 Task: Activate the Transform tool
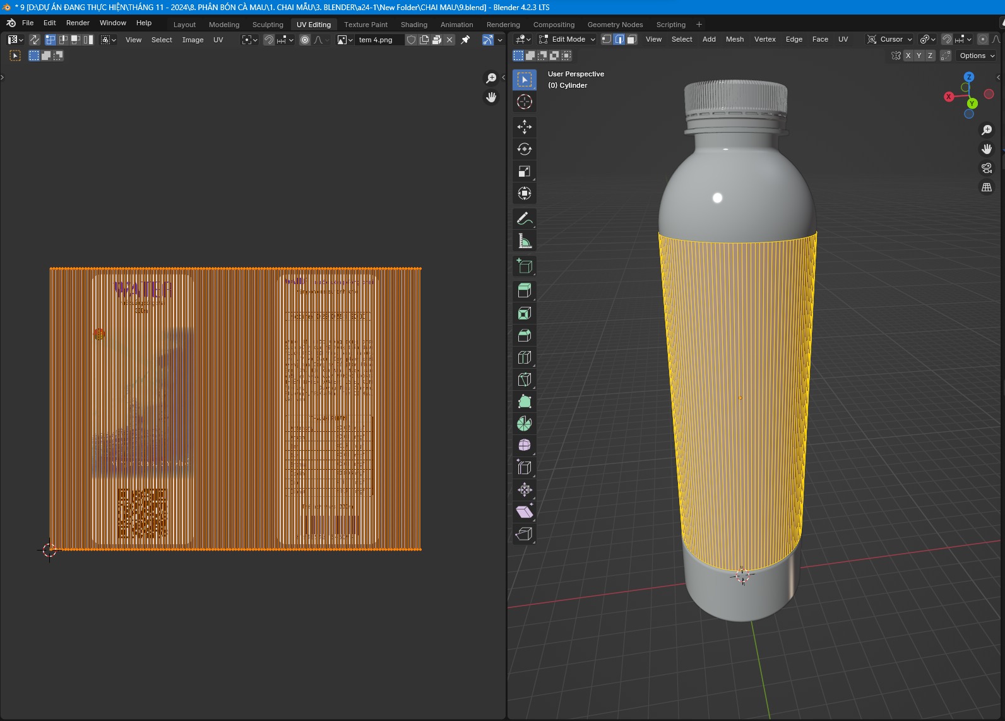click(x=525, y=193)
